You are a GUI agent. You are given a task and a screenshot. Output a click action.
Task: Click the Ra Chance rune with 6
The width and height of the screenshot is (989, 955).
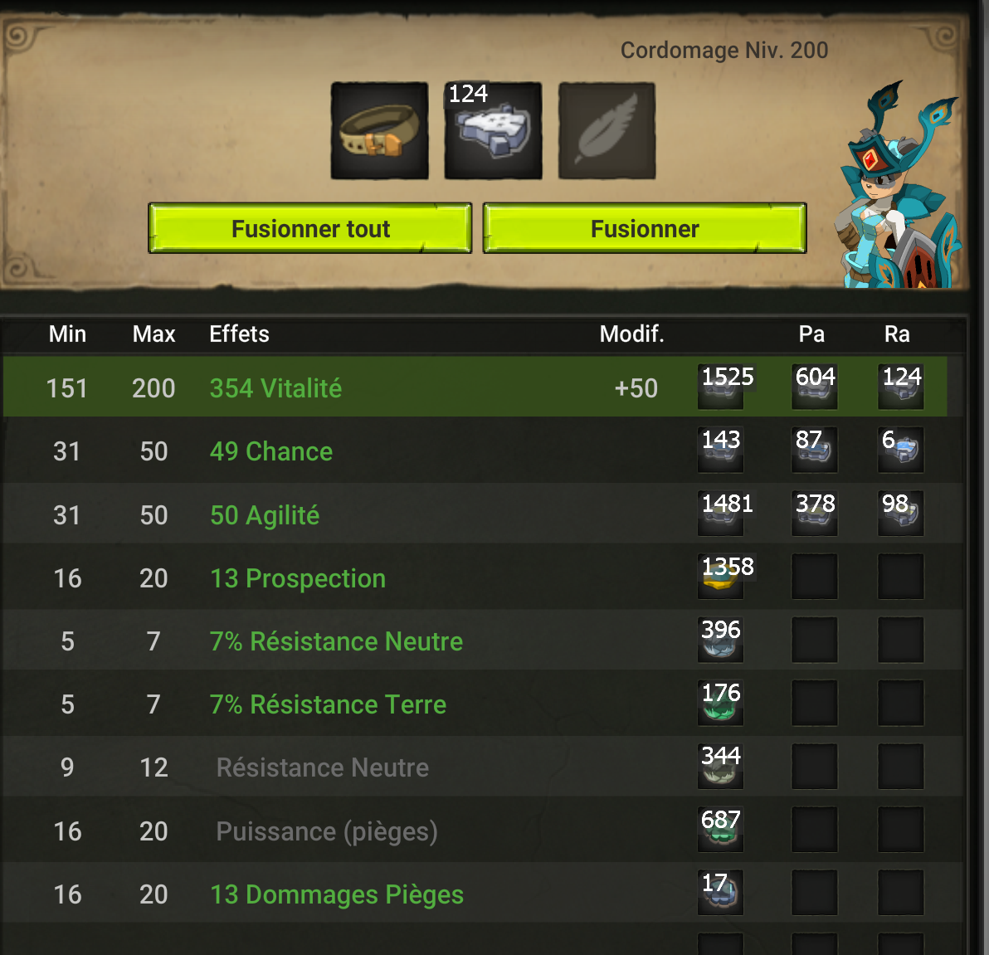tap(901, 450)
